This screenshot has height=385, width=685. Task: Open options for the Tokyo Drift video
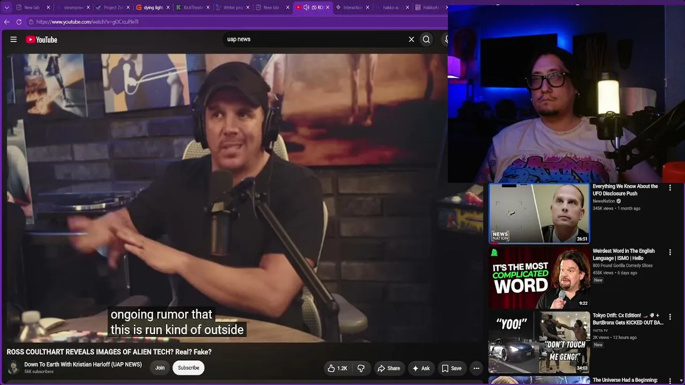click(x=669, y=317)
